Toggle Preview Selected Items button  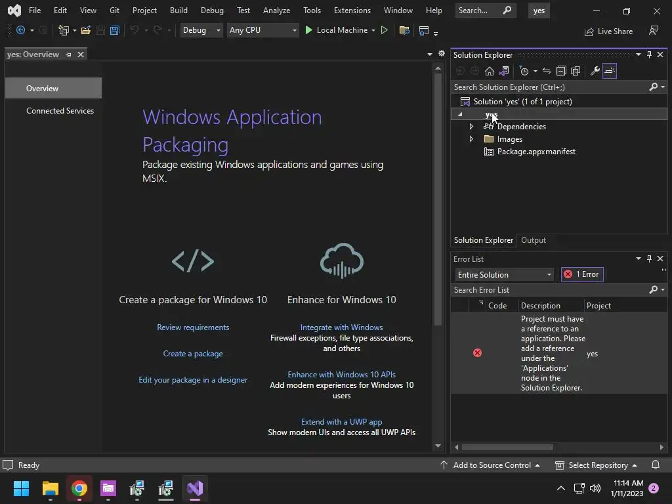click(610, 71)
